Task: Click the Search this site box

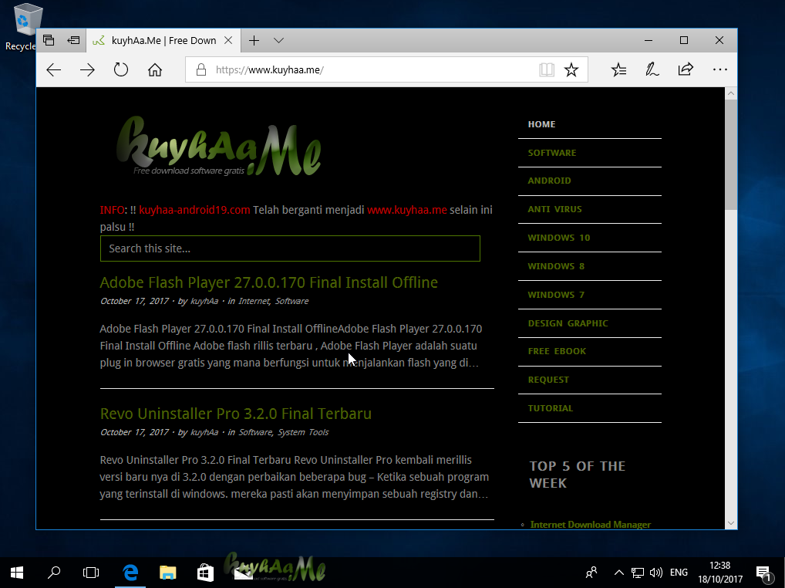Action: coord(291,248)
